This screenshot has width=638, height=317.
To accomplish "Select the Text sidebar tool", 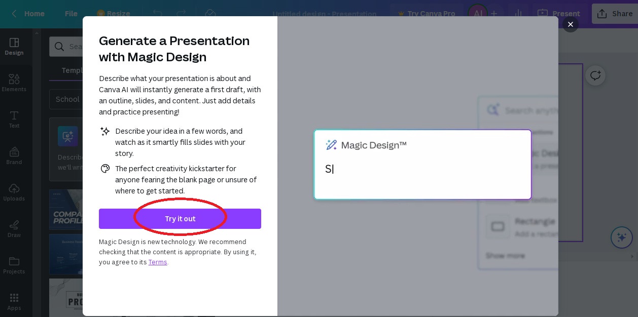I will 14,119.
